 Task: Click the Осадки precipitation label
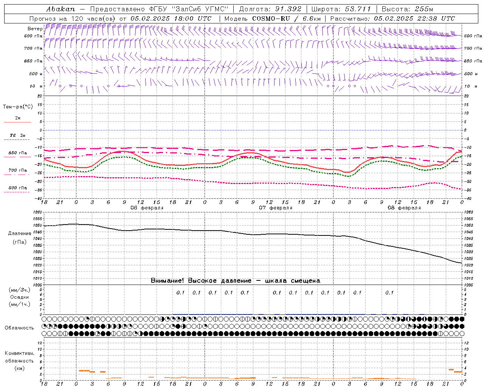tap(20, 297)
